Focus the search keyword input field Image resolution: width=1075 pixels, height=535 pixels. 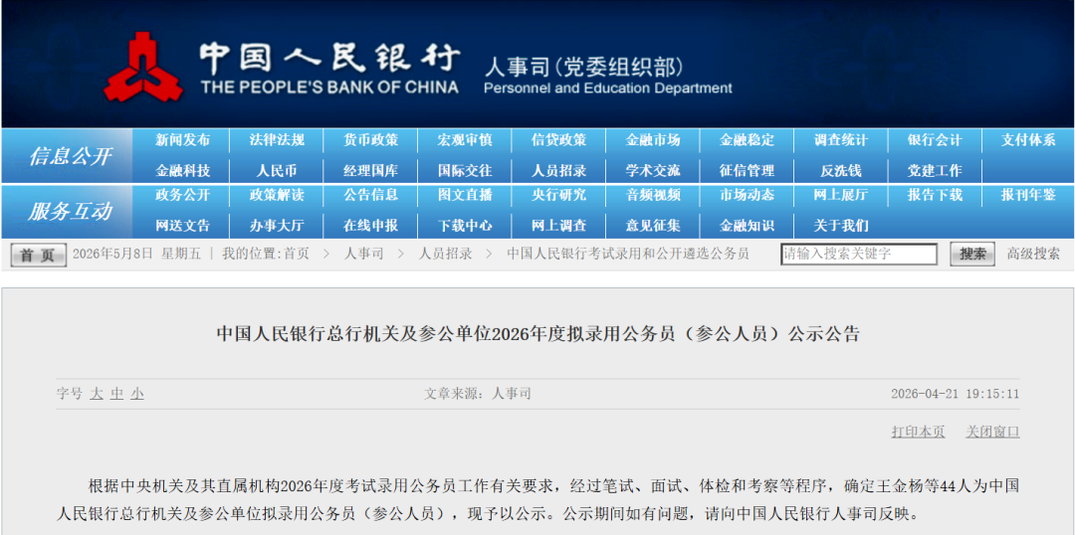coord(859,255)
